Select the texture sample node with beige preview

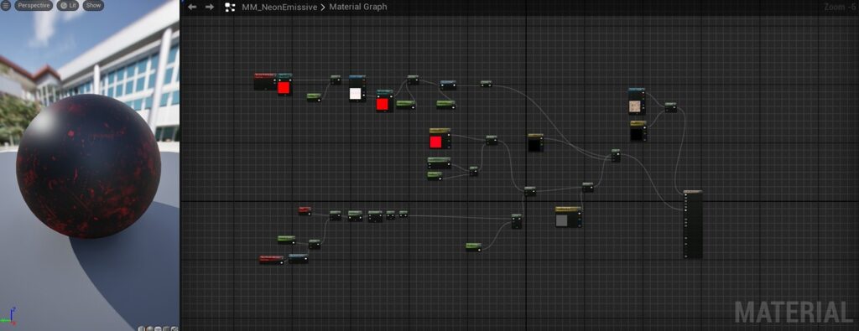tap(637, 101)
